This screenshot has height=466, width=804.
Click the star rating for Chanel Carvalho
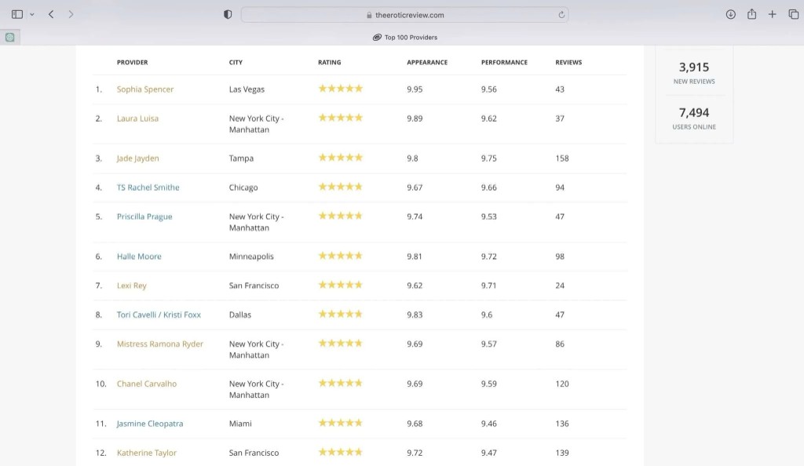click(x=341, y=383)
